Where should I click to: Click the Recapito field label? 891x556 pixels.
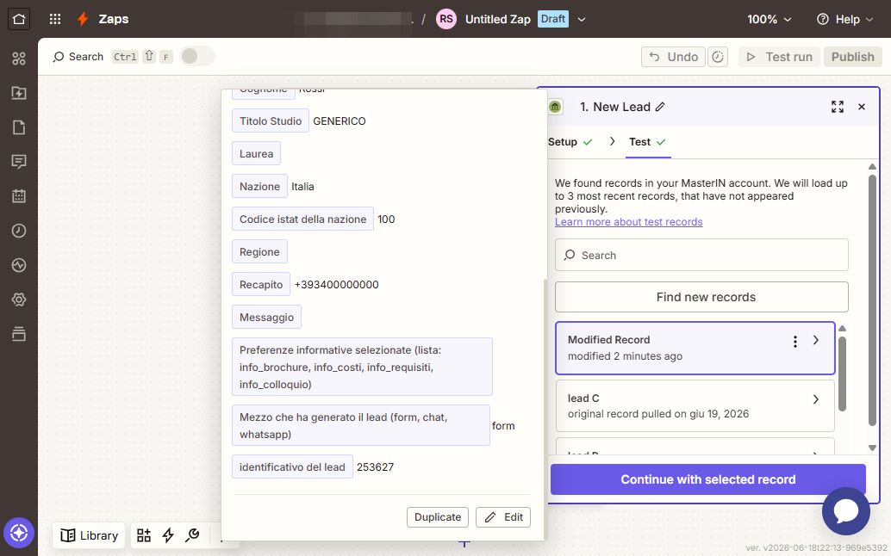(x=261, y=284)
